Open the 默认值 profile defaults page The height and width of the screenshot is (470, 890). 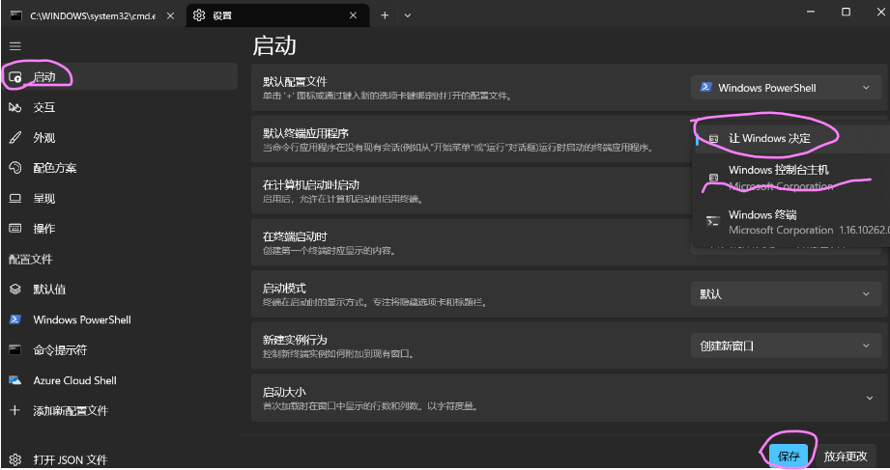(x=121, y=290)
